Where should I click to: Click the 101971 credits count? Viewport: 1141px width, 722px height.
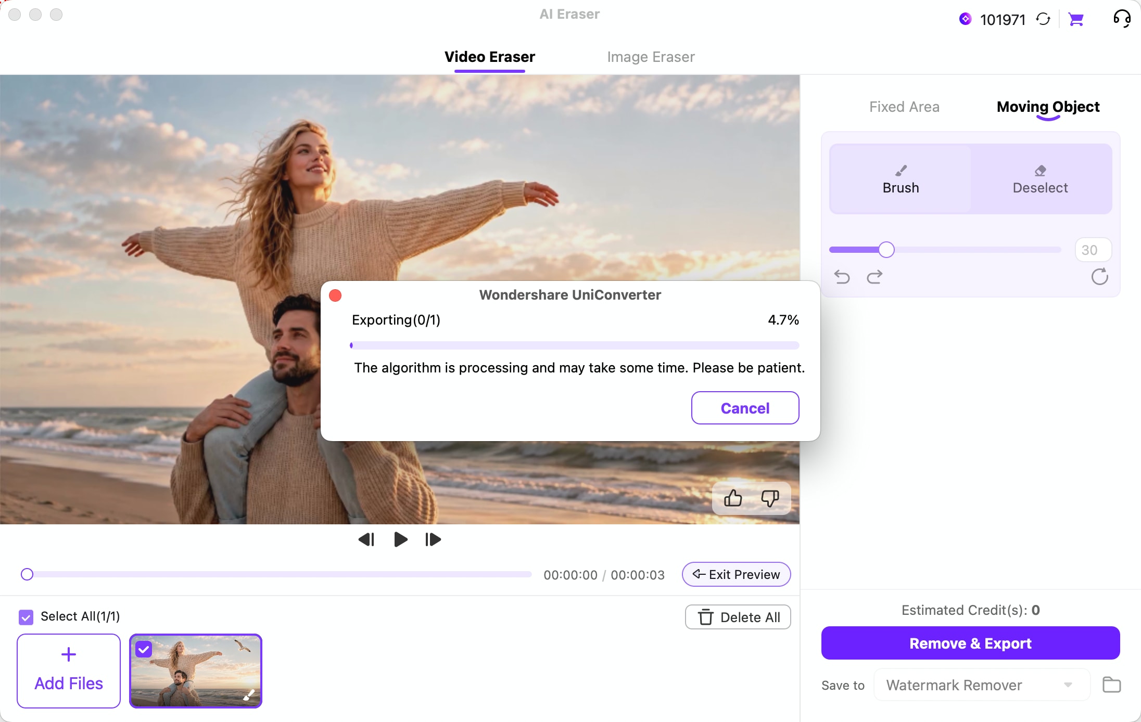(1003, 20)
